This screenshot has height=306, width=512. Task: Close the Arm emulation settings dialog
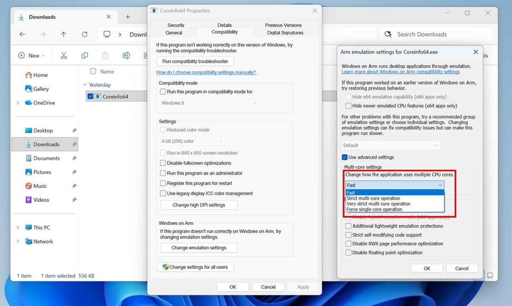pyautogui.click(x=476, y=52)
